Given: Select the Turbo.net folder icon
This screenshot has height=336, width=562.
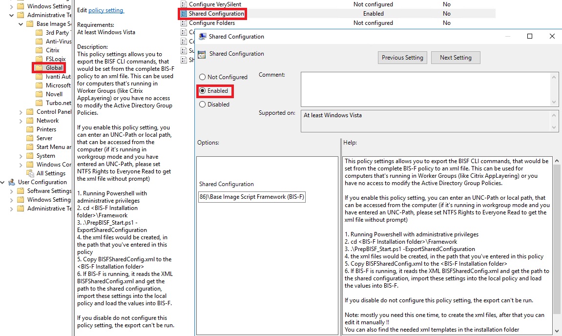Looking at the screenshot, I should pos(40,103).
